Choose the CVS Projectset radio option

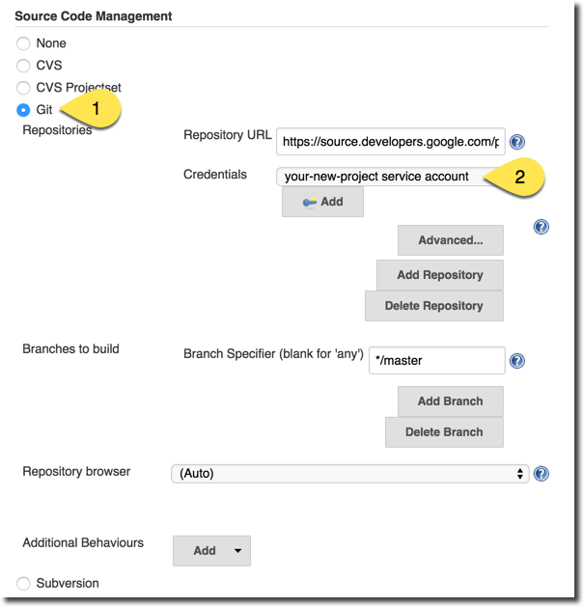(23, 88)
